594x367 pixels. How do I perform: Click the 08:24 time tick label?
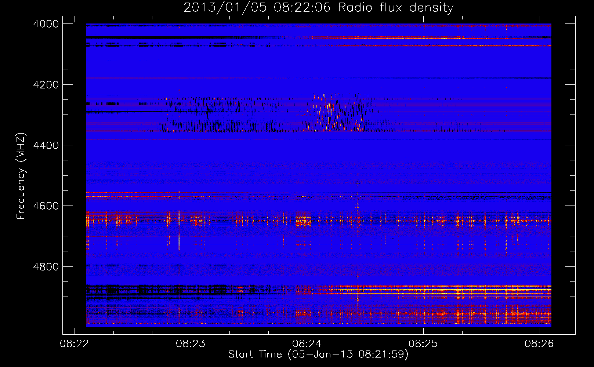(307, 344)
